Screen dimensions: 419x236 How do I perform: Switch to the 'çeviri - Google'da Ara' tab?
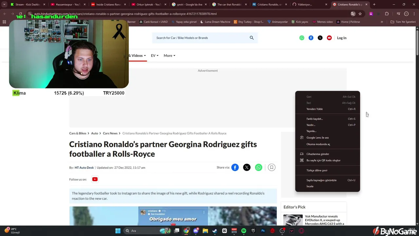pos(189,5)
